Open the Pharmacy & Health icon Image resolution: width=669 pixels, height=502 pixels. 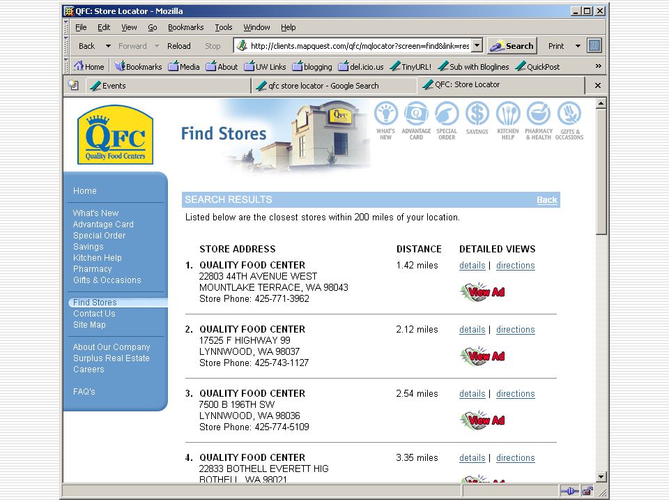tap(539, 121)
